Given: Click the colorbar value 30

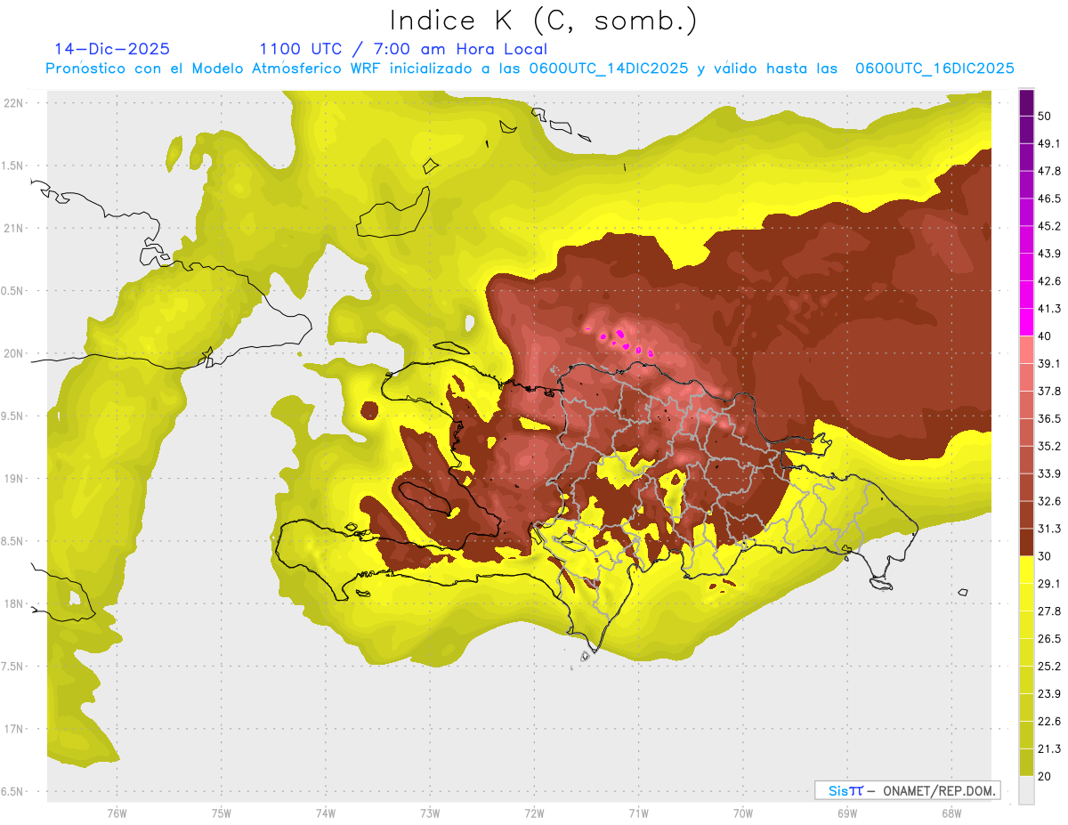Looking at the screenshot, I should pyautogui.click(x=1046, y=556).
